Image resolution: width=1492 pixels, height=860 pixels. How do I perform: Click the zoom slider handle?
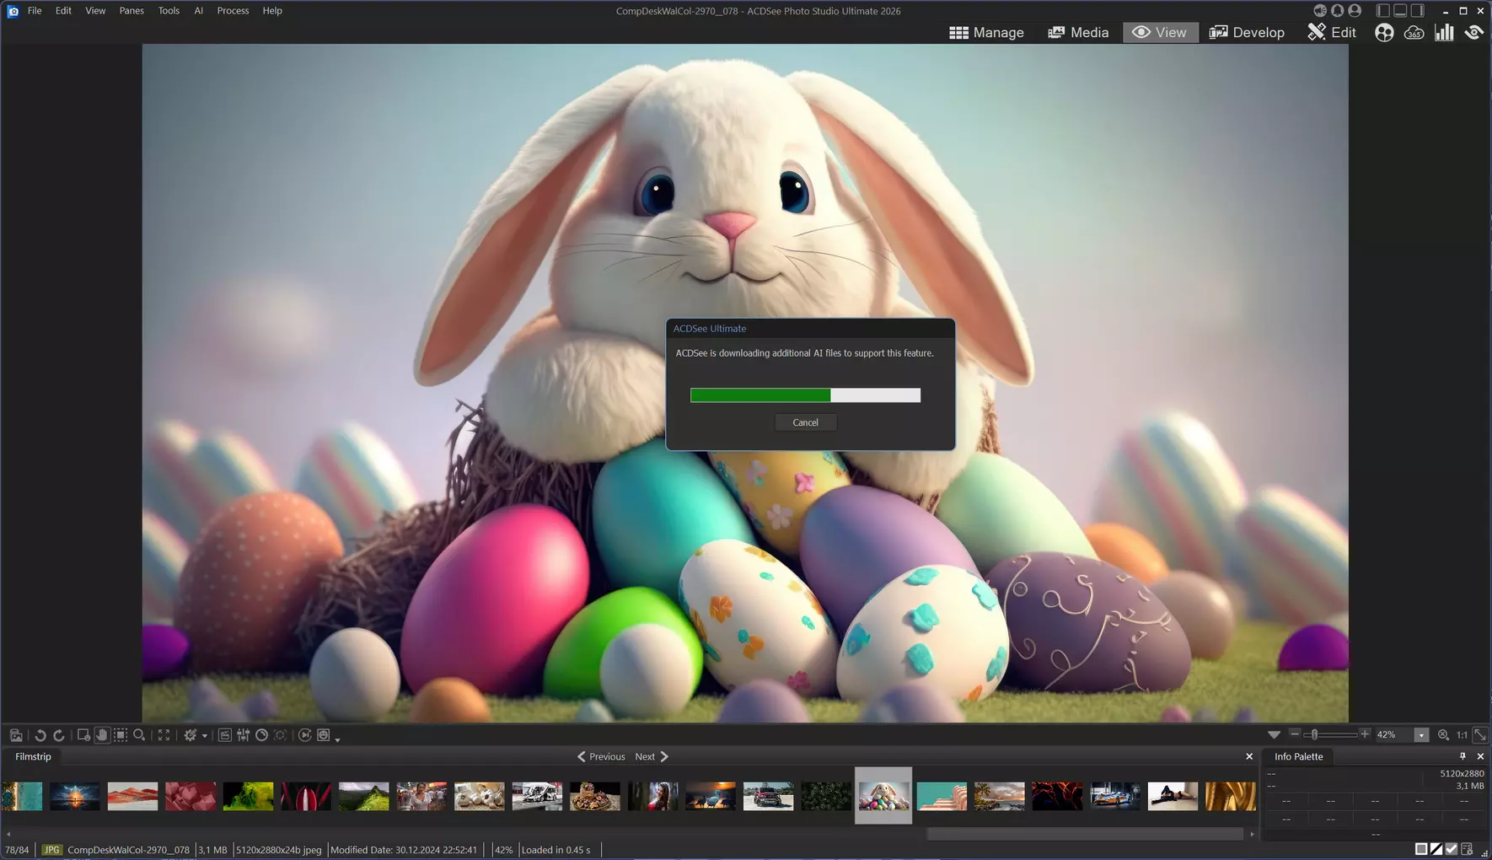coord(1314,735)
